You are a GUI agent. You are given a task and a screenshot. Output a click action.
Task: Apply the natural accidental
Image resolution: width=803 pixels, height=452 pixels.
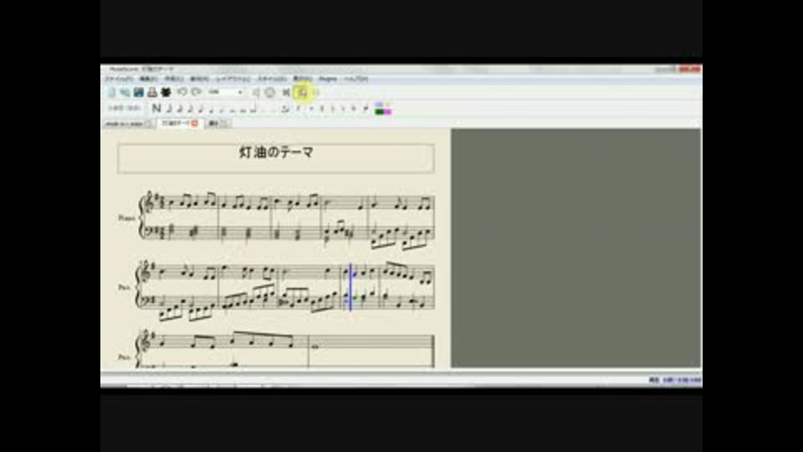pos(332,108)
